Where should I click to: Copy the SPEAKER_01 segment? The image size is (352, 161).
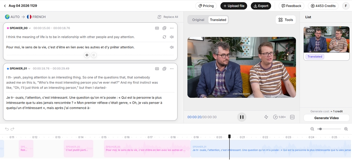tap(164, 69)
